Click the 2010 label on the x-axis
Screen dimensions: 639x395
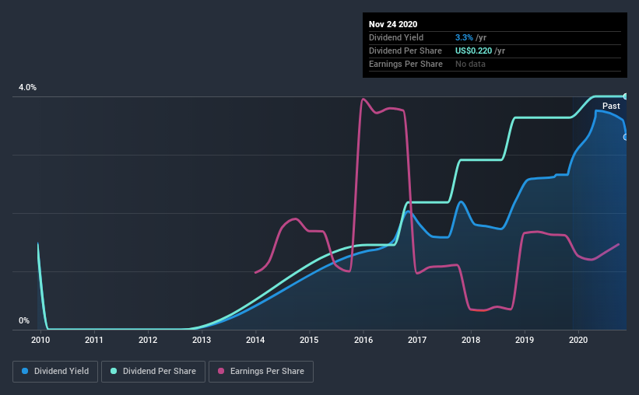40,340
